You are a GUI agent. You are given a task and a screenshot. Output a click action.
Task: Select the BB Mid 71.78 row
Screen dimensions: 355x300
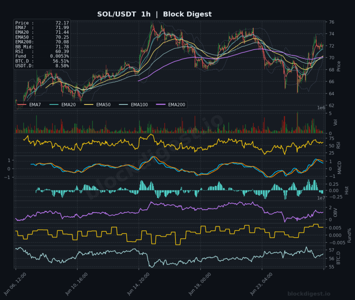(42, 47)
